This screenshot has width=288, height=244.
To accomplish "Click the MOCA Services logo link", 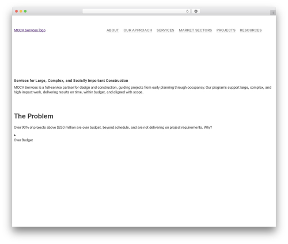I will (x=29, y=30).
